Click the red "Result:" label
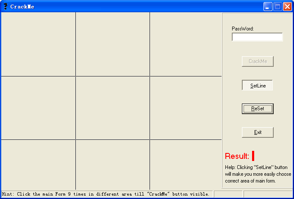 tap(237, 156)
